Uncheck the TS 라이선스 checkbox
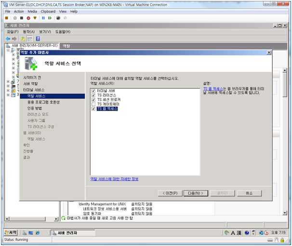The width and height of the screenshot is (292, 246). tap(93, 95)
